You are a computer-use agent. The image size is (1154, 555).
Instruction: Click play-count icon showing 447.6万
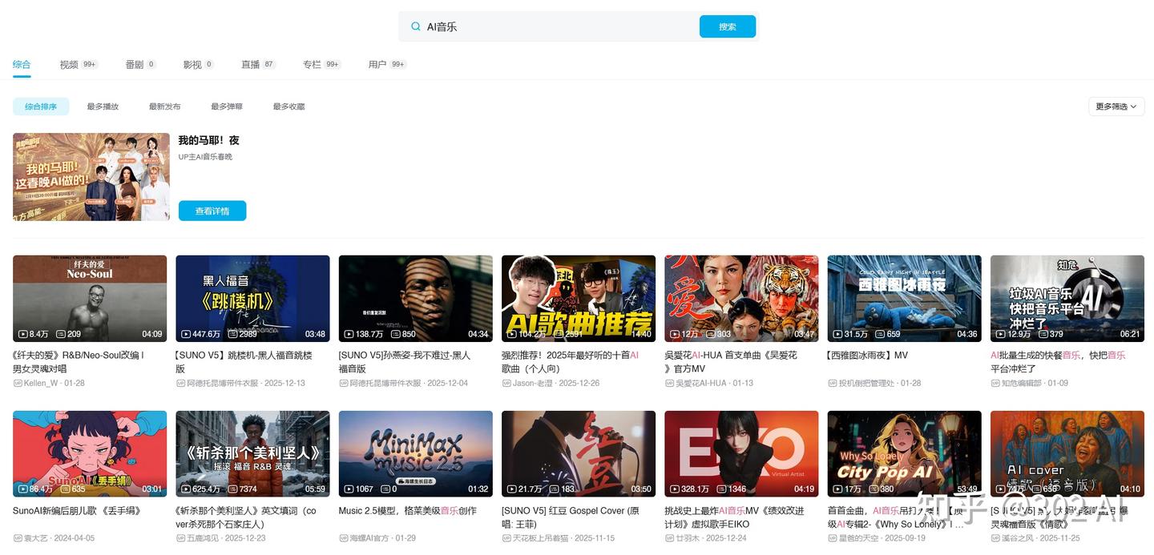pos(186,334)
